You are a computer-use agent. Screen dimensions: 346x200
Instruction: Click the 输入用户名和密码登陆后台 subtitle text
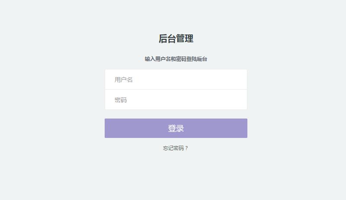tap(176, 59)
